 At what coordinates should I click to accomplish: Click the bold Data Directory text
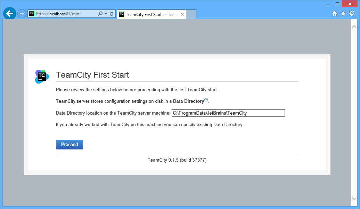(x=188, y=101)
